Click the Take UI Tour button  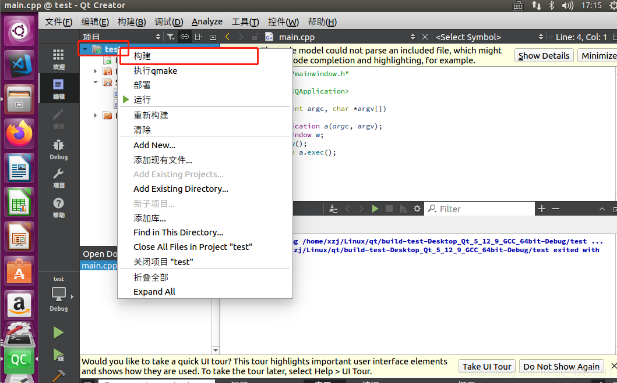coord(486,367)
